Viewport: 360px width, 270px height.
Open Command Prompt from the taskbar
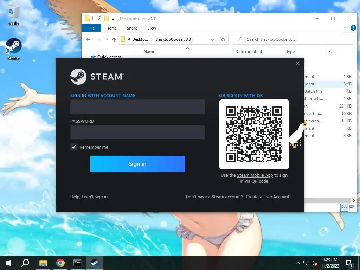[77, 263]
